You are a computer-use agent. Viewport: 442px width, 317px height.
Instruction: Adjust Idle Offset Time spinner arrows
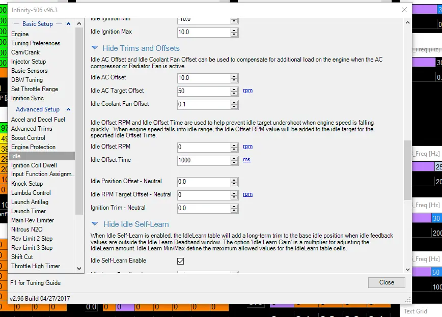[x=234, y=161]
